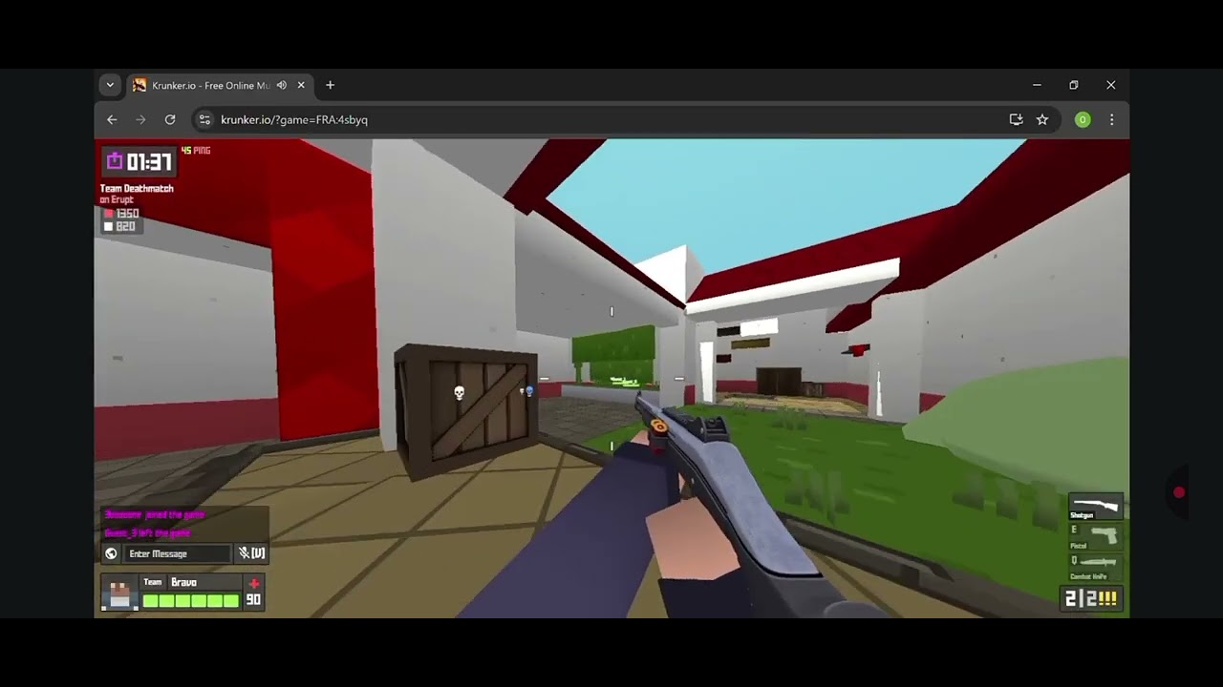Bookmark this page with the star
The width and height of the screenshot is (1223, 687).
(1042, 119)
